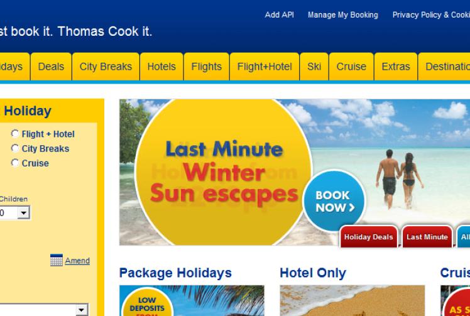Open the Manage My Booking link

343,15
